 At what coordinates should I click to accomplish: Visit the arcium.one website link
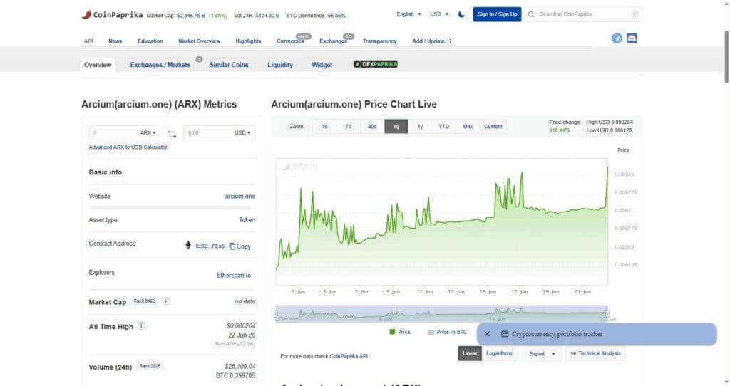coord(240,197)
